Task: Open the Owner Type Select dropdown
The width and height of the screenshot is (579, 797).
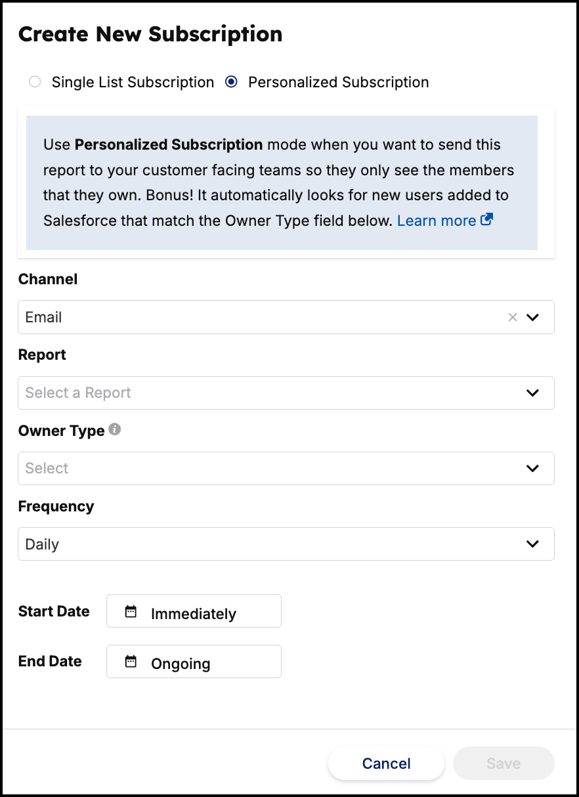Action: (x=286, y=468)
